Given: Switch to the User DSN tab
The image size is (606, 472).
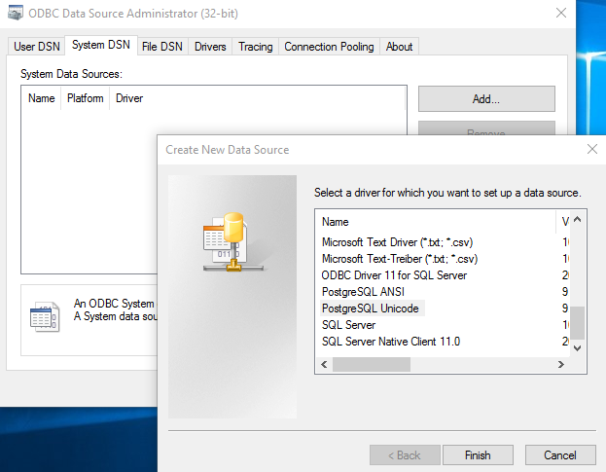Looking at the screenshot, I should coord(37,47).
